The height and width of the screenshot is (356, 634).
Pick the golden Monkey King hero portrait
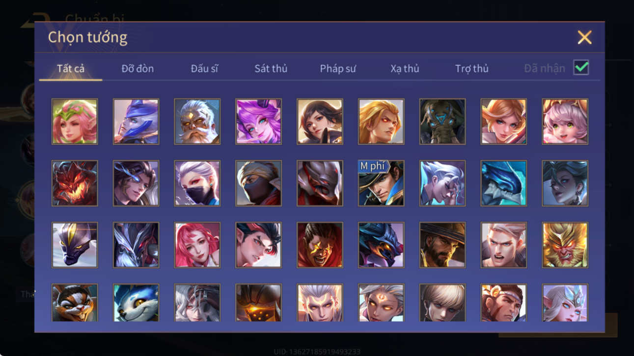tap(565, 245)
